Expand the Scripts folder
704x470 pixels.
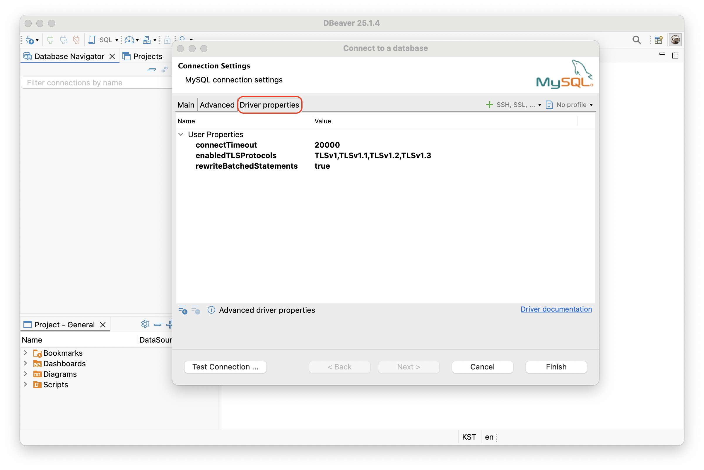(x=25, y=384)
